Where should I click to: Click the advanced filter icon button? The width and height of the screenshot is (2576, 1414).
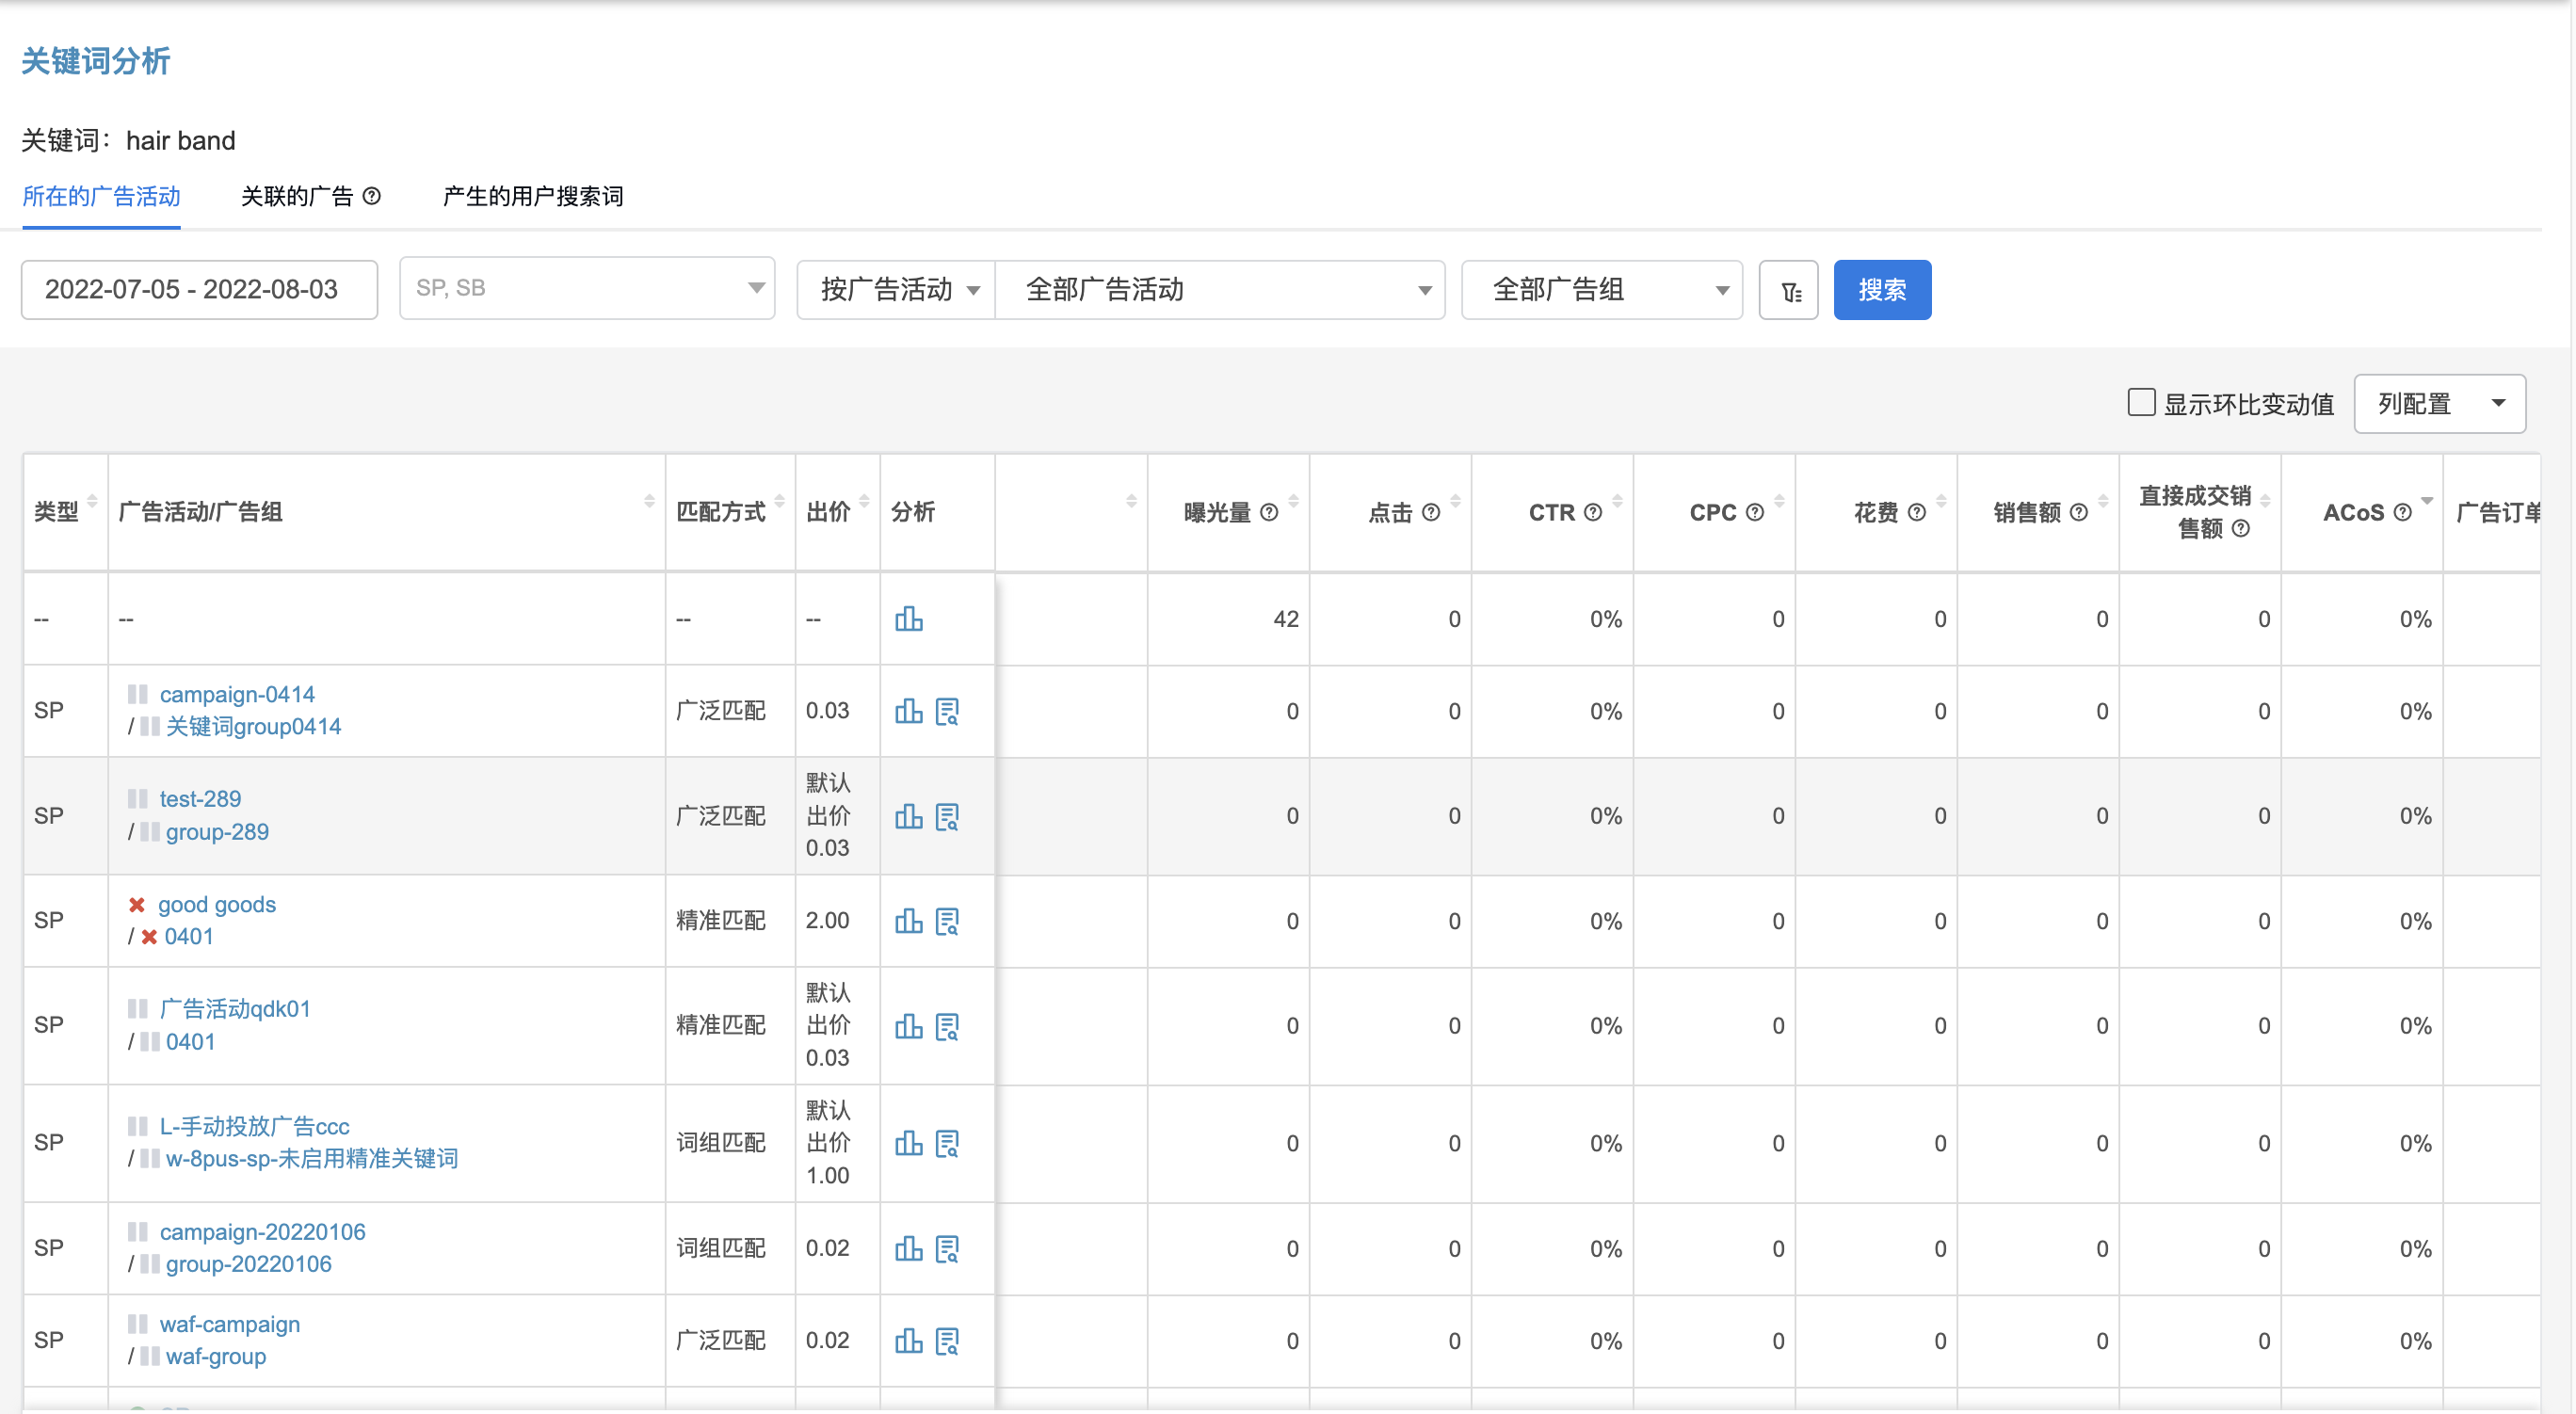[x=1788, y=290]
